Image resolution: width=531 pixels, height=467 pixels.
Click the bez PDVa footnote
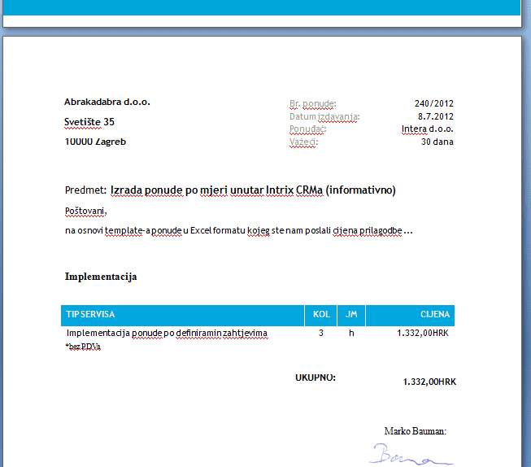tap(84, 347)
